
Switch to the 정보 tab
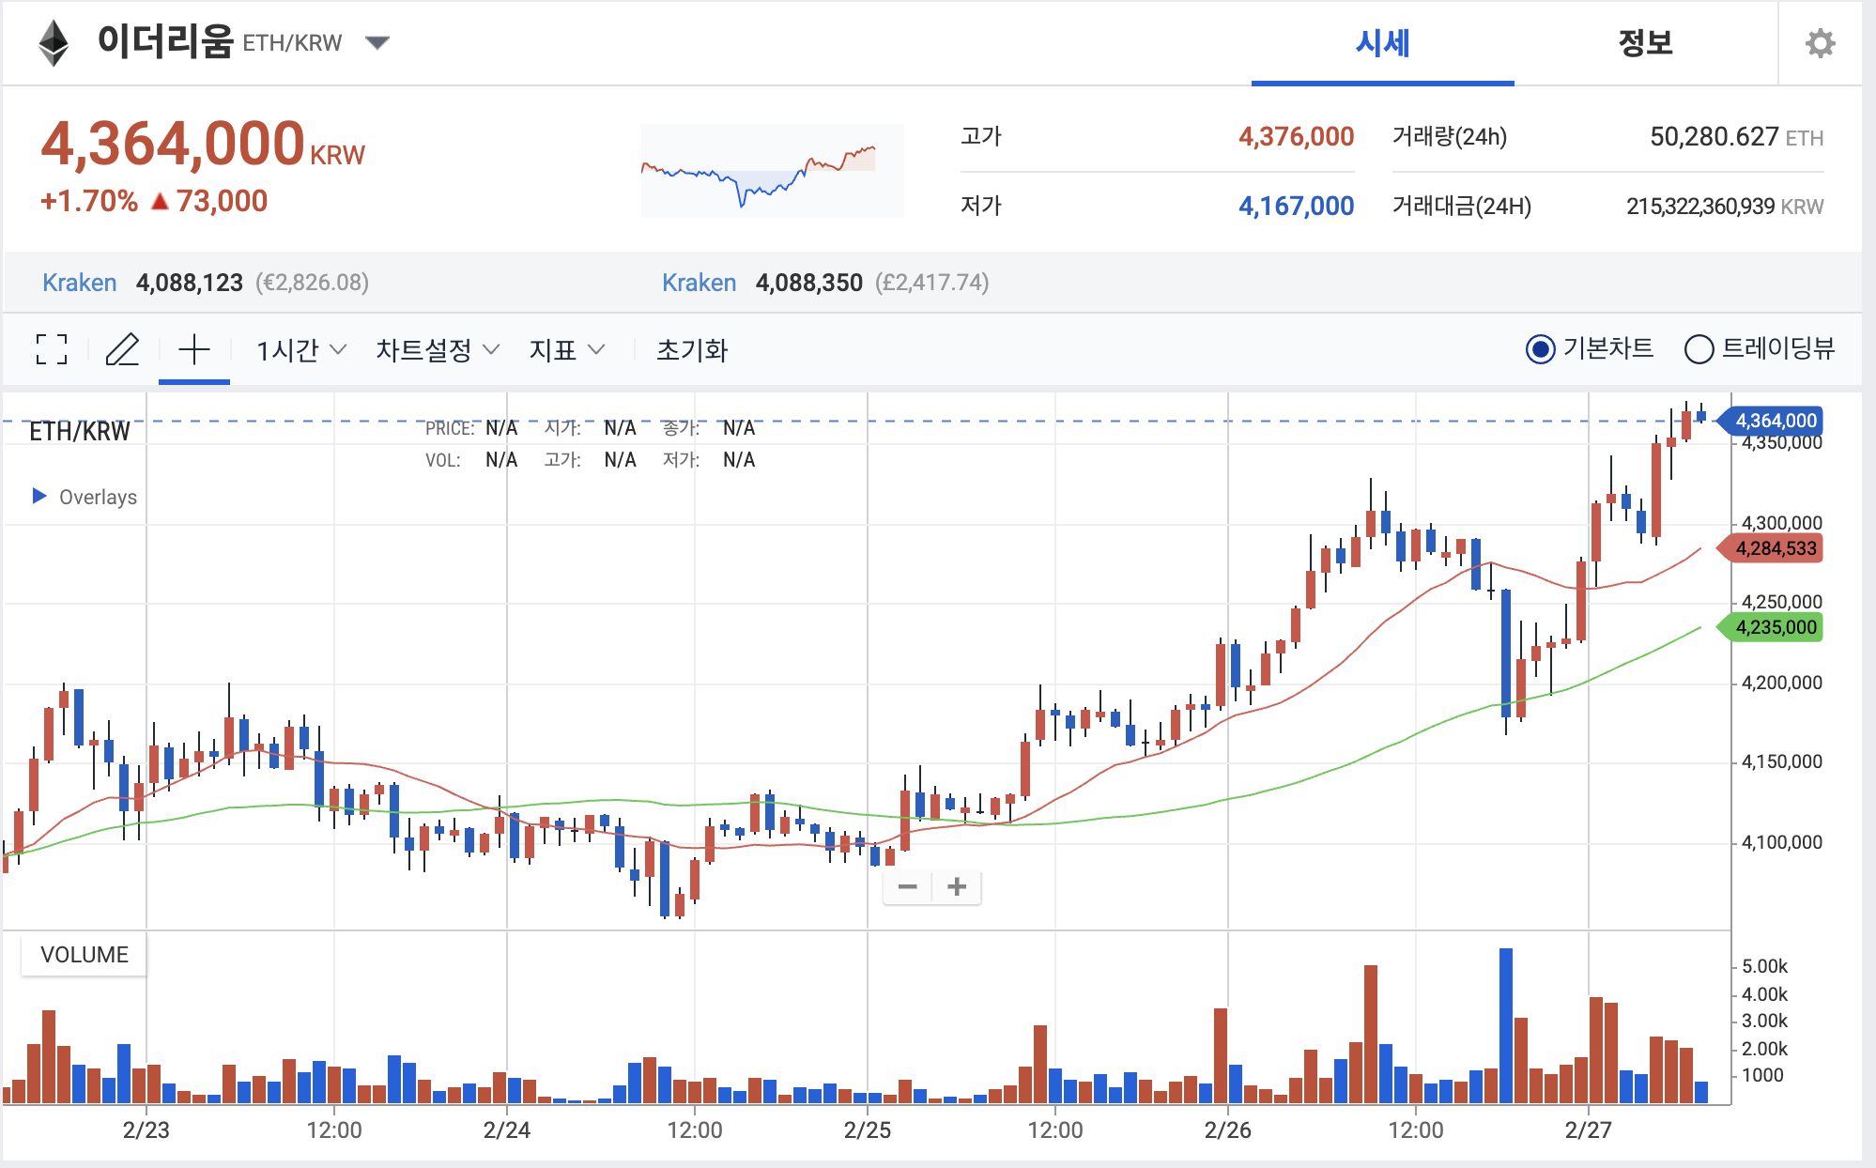1645,43
